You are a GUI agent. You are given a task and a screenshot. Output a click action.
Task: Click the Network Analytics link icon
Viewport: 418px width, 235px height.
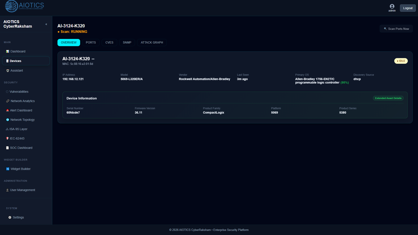tap(8, 101)
